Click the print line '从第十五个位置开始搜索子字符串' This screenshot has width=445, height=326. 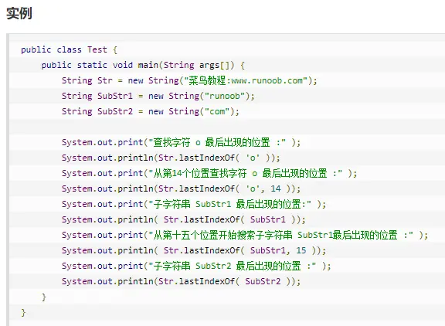pyautogui.click(x=245, y=235)
